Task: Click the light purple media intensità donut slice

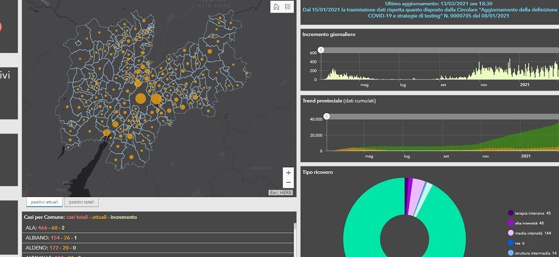Action: [417, 196]
